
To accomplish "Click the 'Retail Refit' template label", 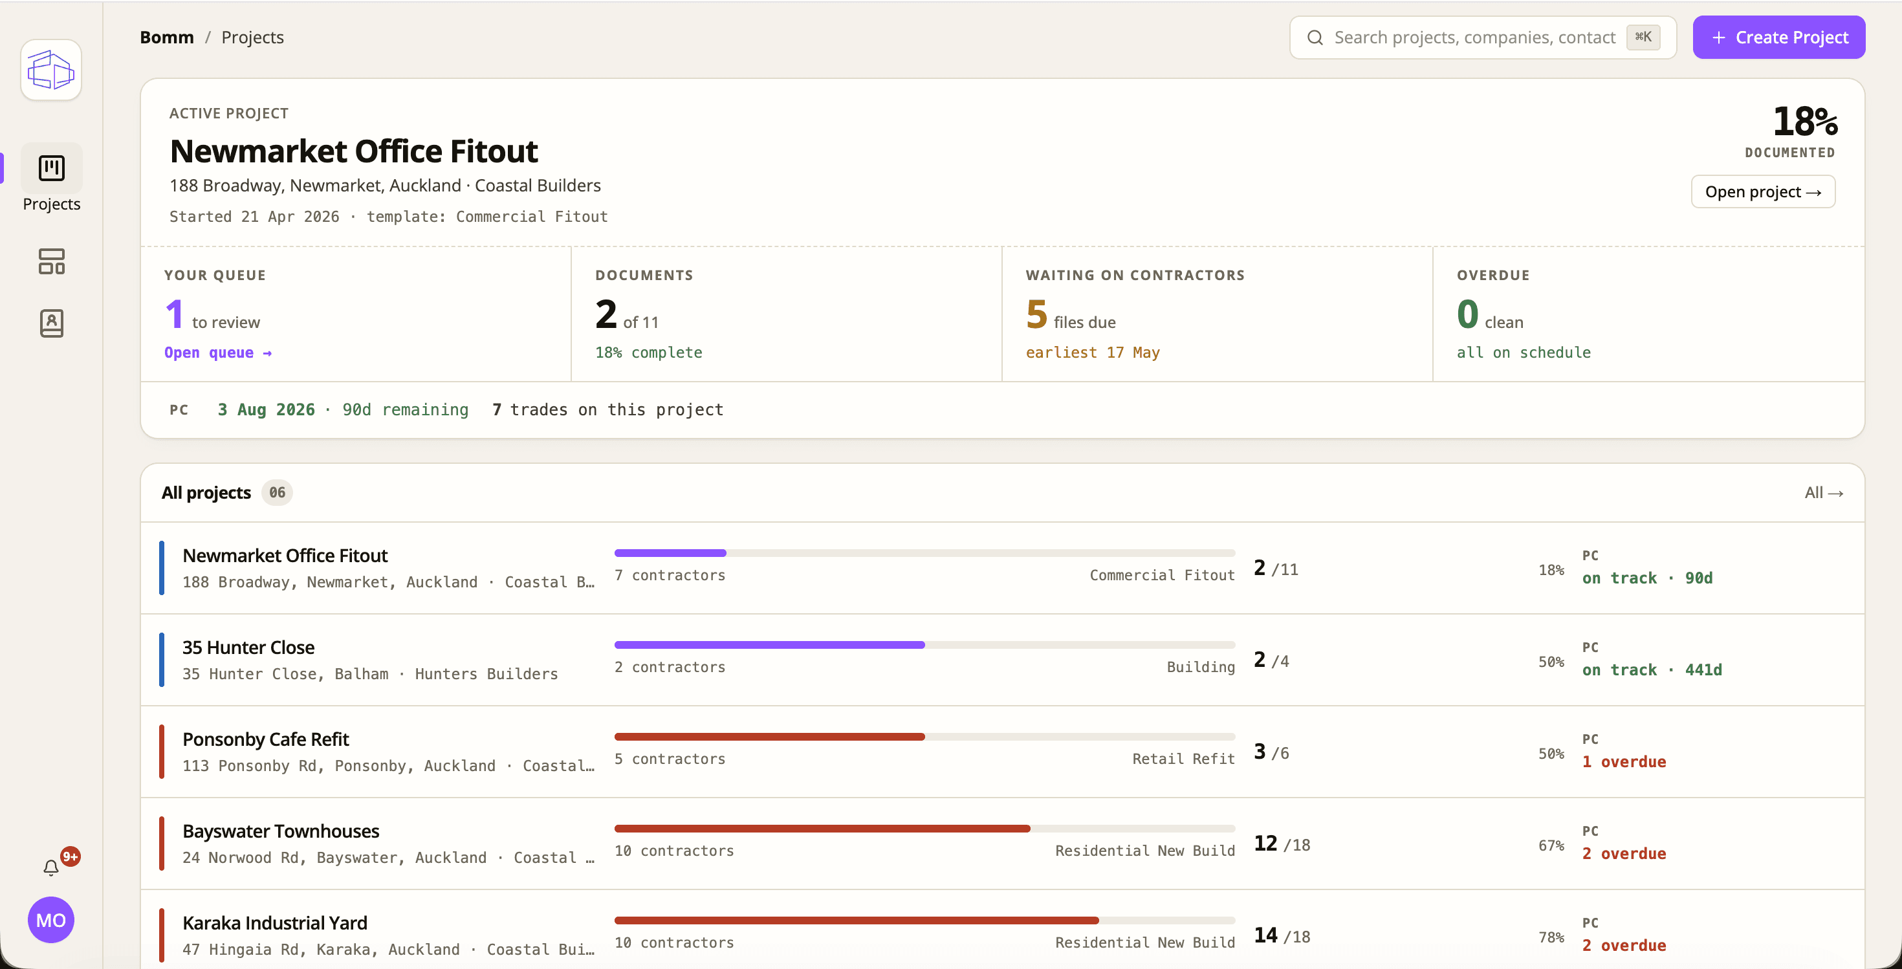I will click(1184, 759).
